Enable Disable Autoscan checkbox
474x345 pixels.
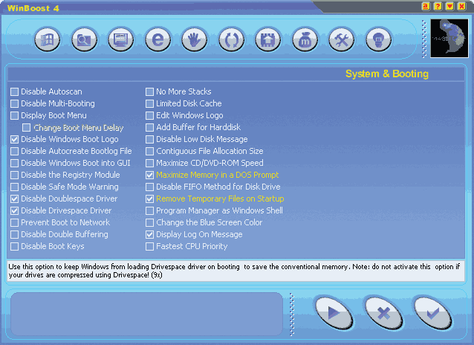coord(15,92)
